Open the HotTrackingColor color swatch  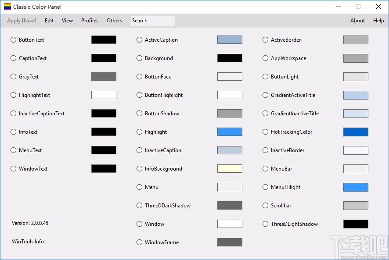356,132
